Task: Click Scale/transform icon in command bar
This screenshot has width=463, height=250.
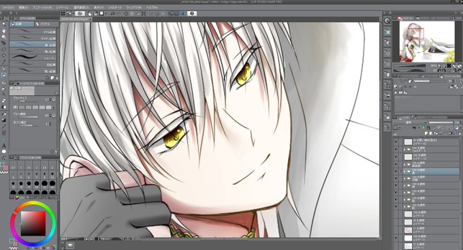Action: coord(144,14)
